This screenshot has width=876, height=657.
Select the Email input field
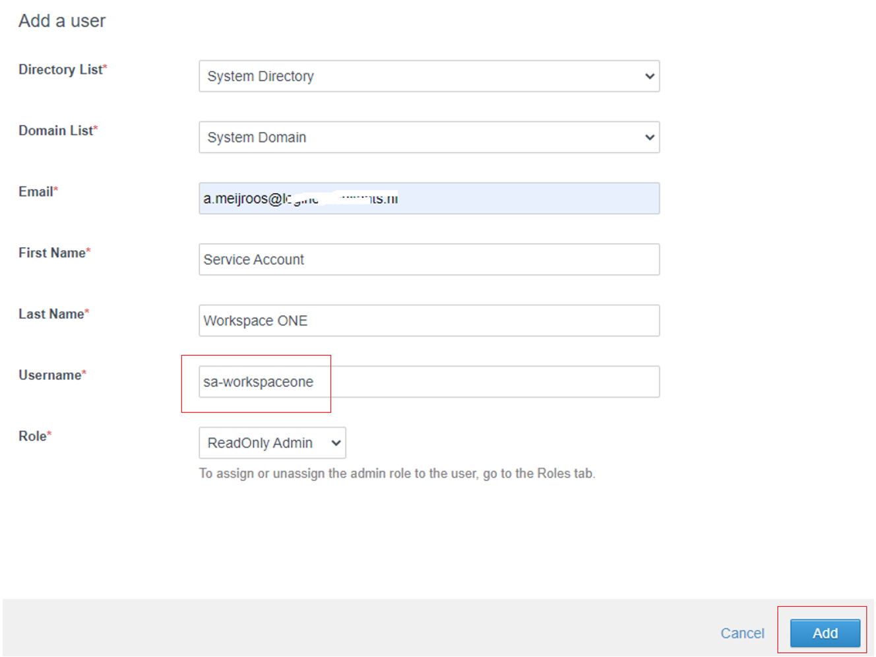click(429, 198)
